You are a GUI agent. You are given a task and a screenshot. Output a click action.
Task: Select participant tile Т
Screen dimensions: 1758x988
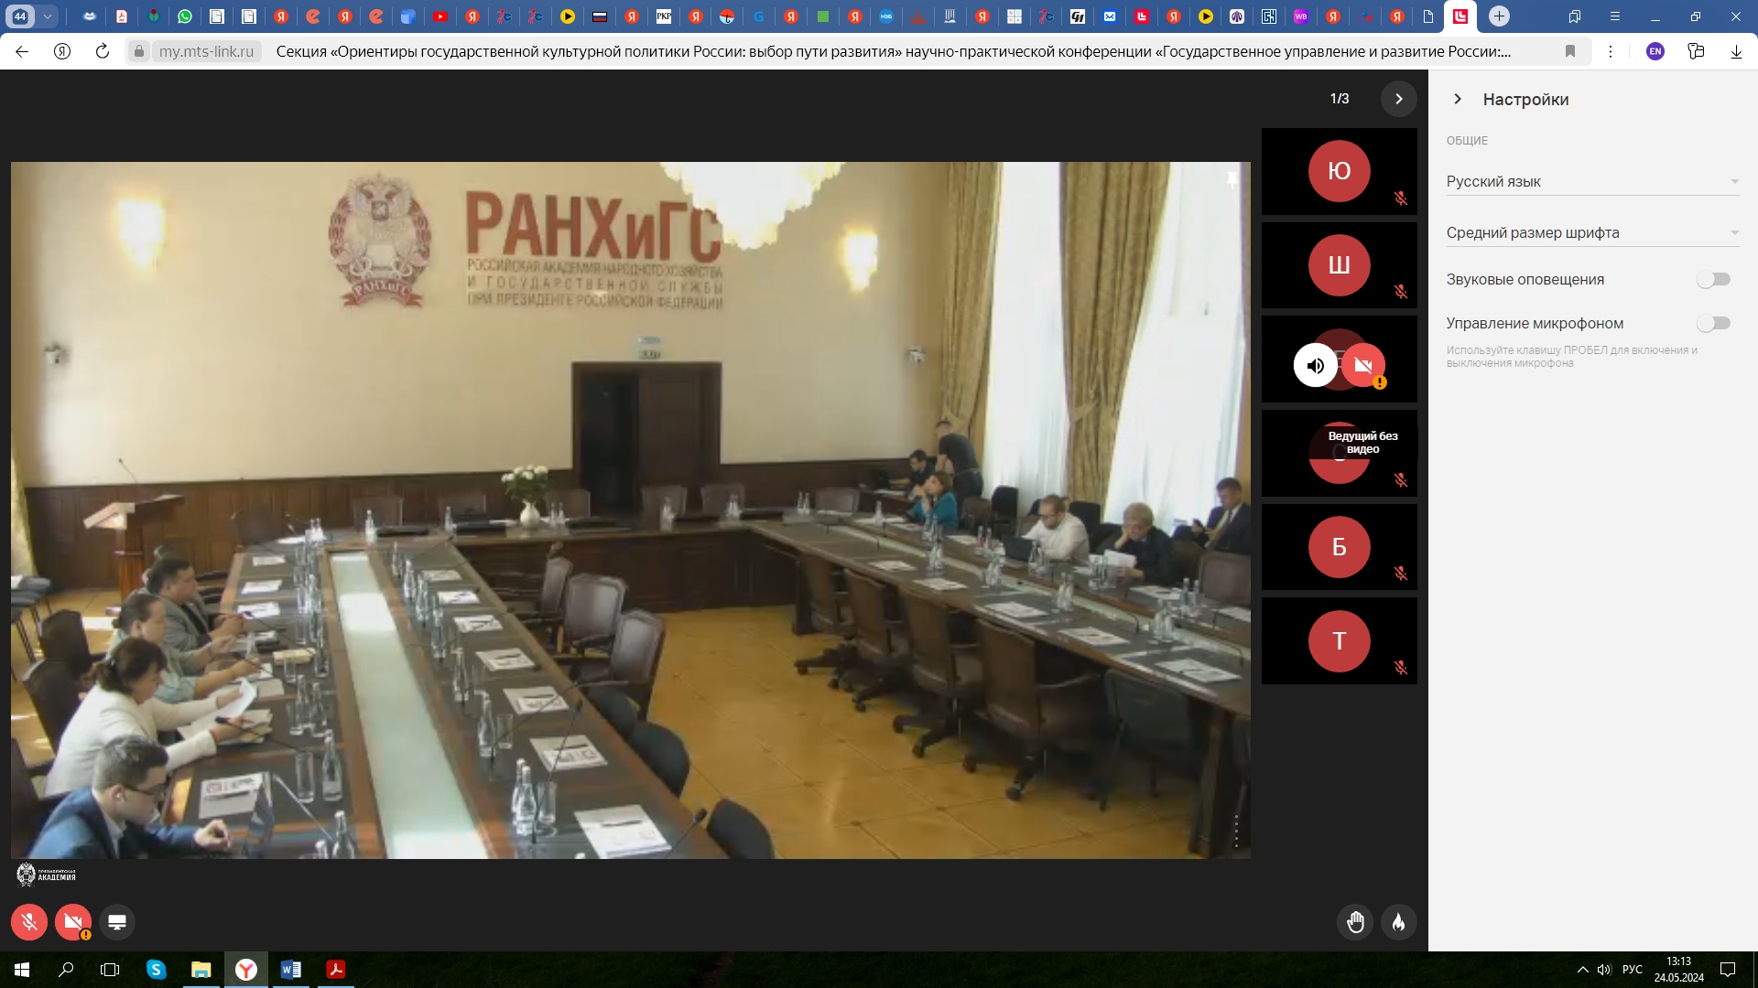click(1339, 641)
